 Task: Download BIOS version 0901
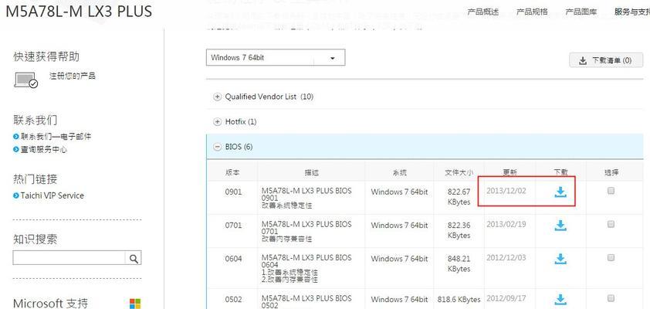[560, 192]
